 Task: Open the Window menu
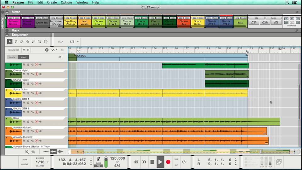click(82, 2)
